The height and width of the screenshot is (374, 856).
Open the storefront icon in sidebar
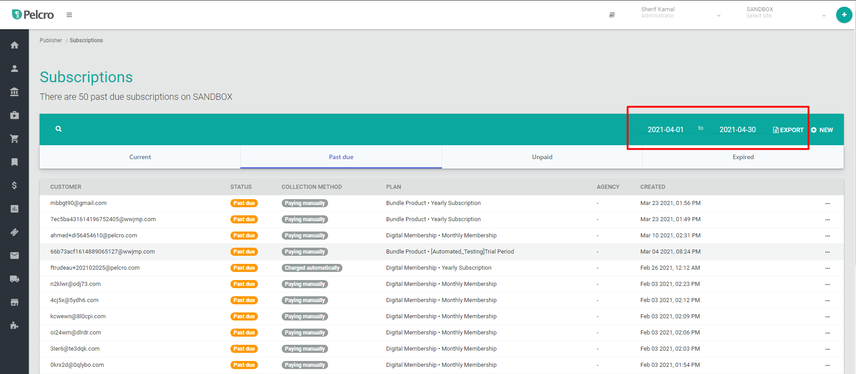(14, 302)
